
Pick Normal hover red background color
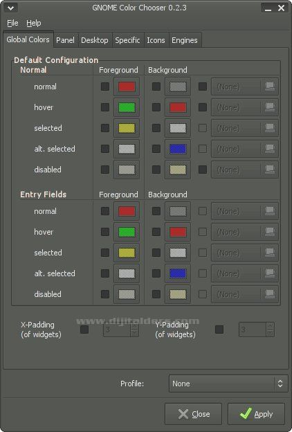click(178, 107)
